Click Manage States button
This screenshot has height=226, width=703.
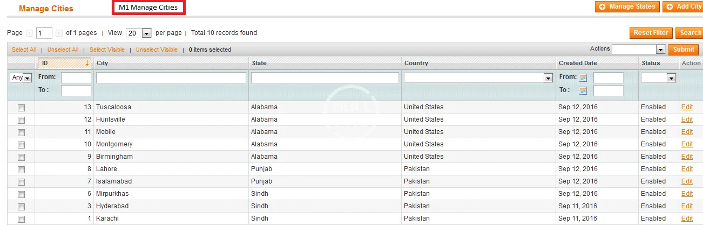(x=627, y=6)
